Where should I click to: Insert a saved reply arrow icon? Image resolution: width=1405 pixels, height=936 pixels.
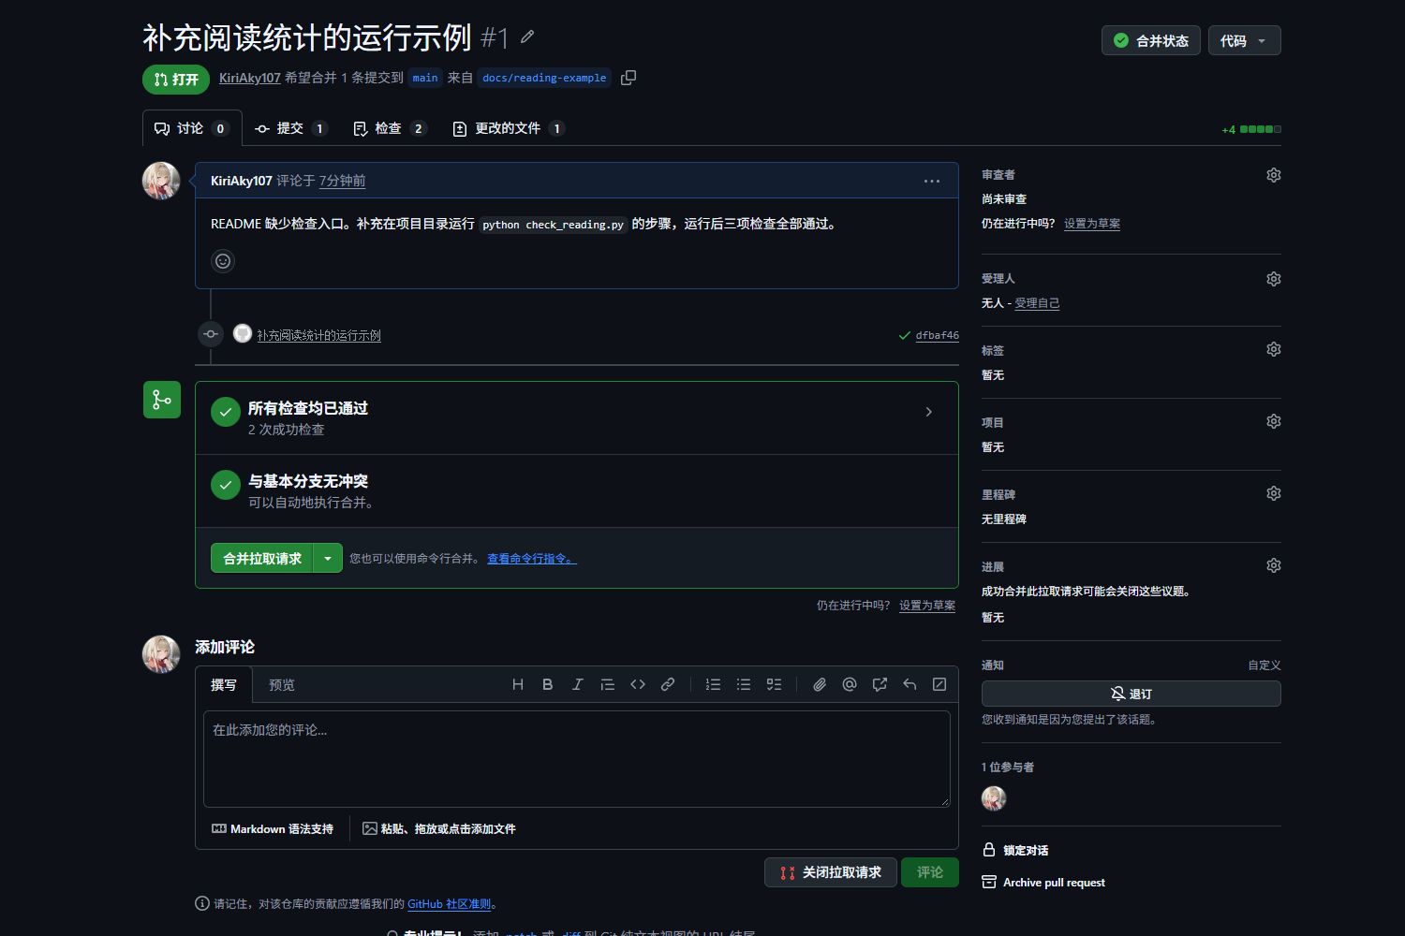(x=910, y=684)
